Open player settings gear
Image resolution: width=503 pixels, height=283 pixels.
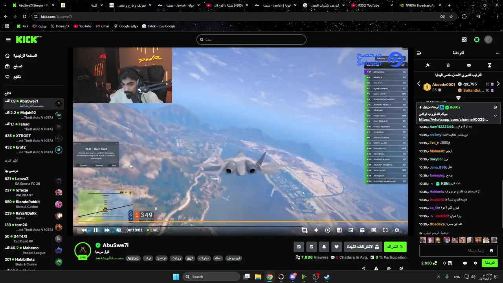(x=397, y=230)
